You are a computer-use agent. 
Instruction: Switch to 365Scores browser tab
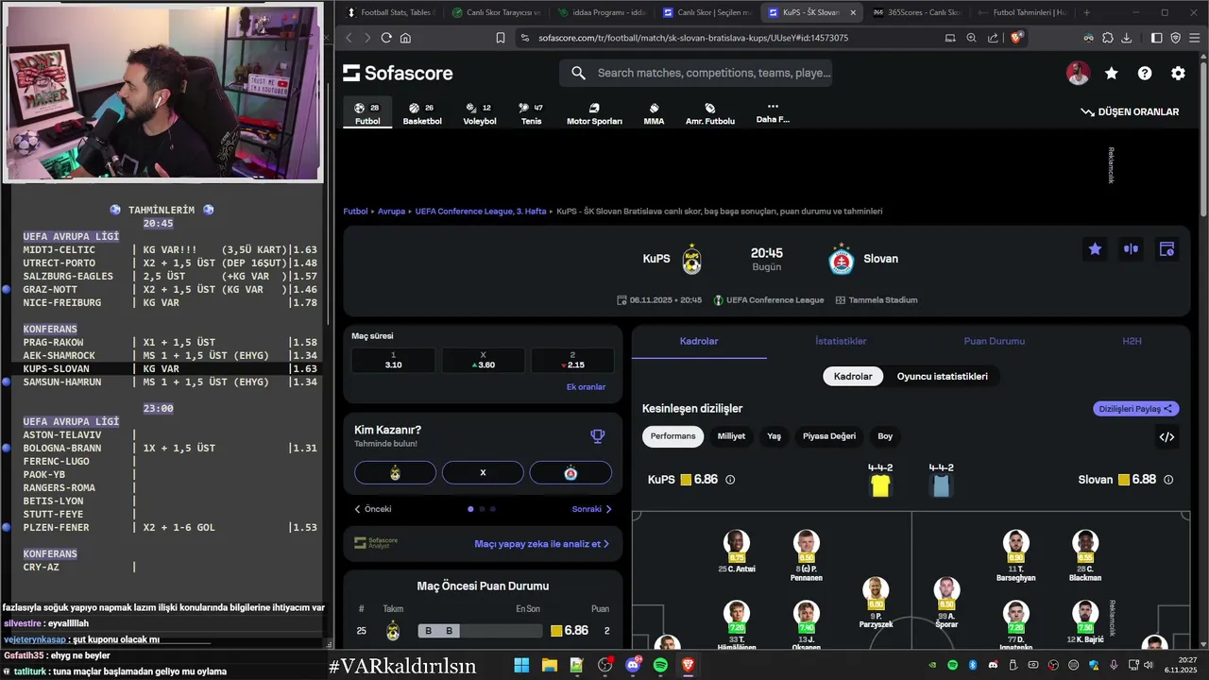pyautogui.click(x=915, y=12)
